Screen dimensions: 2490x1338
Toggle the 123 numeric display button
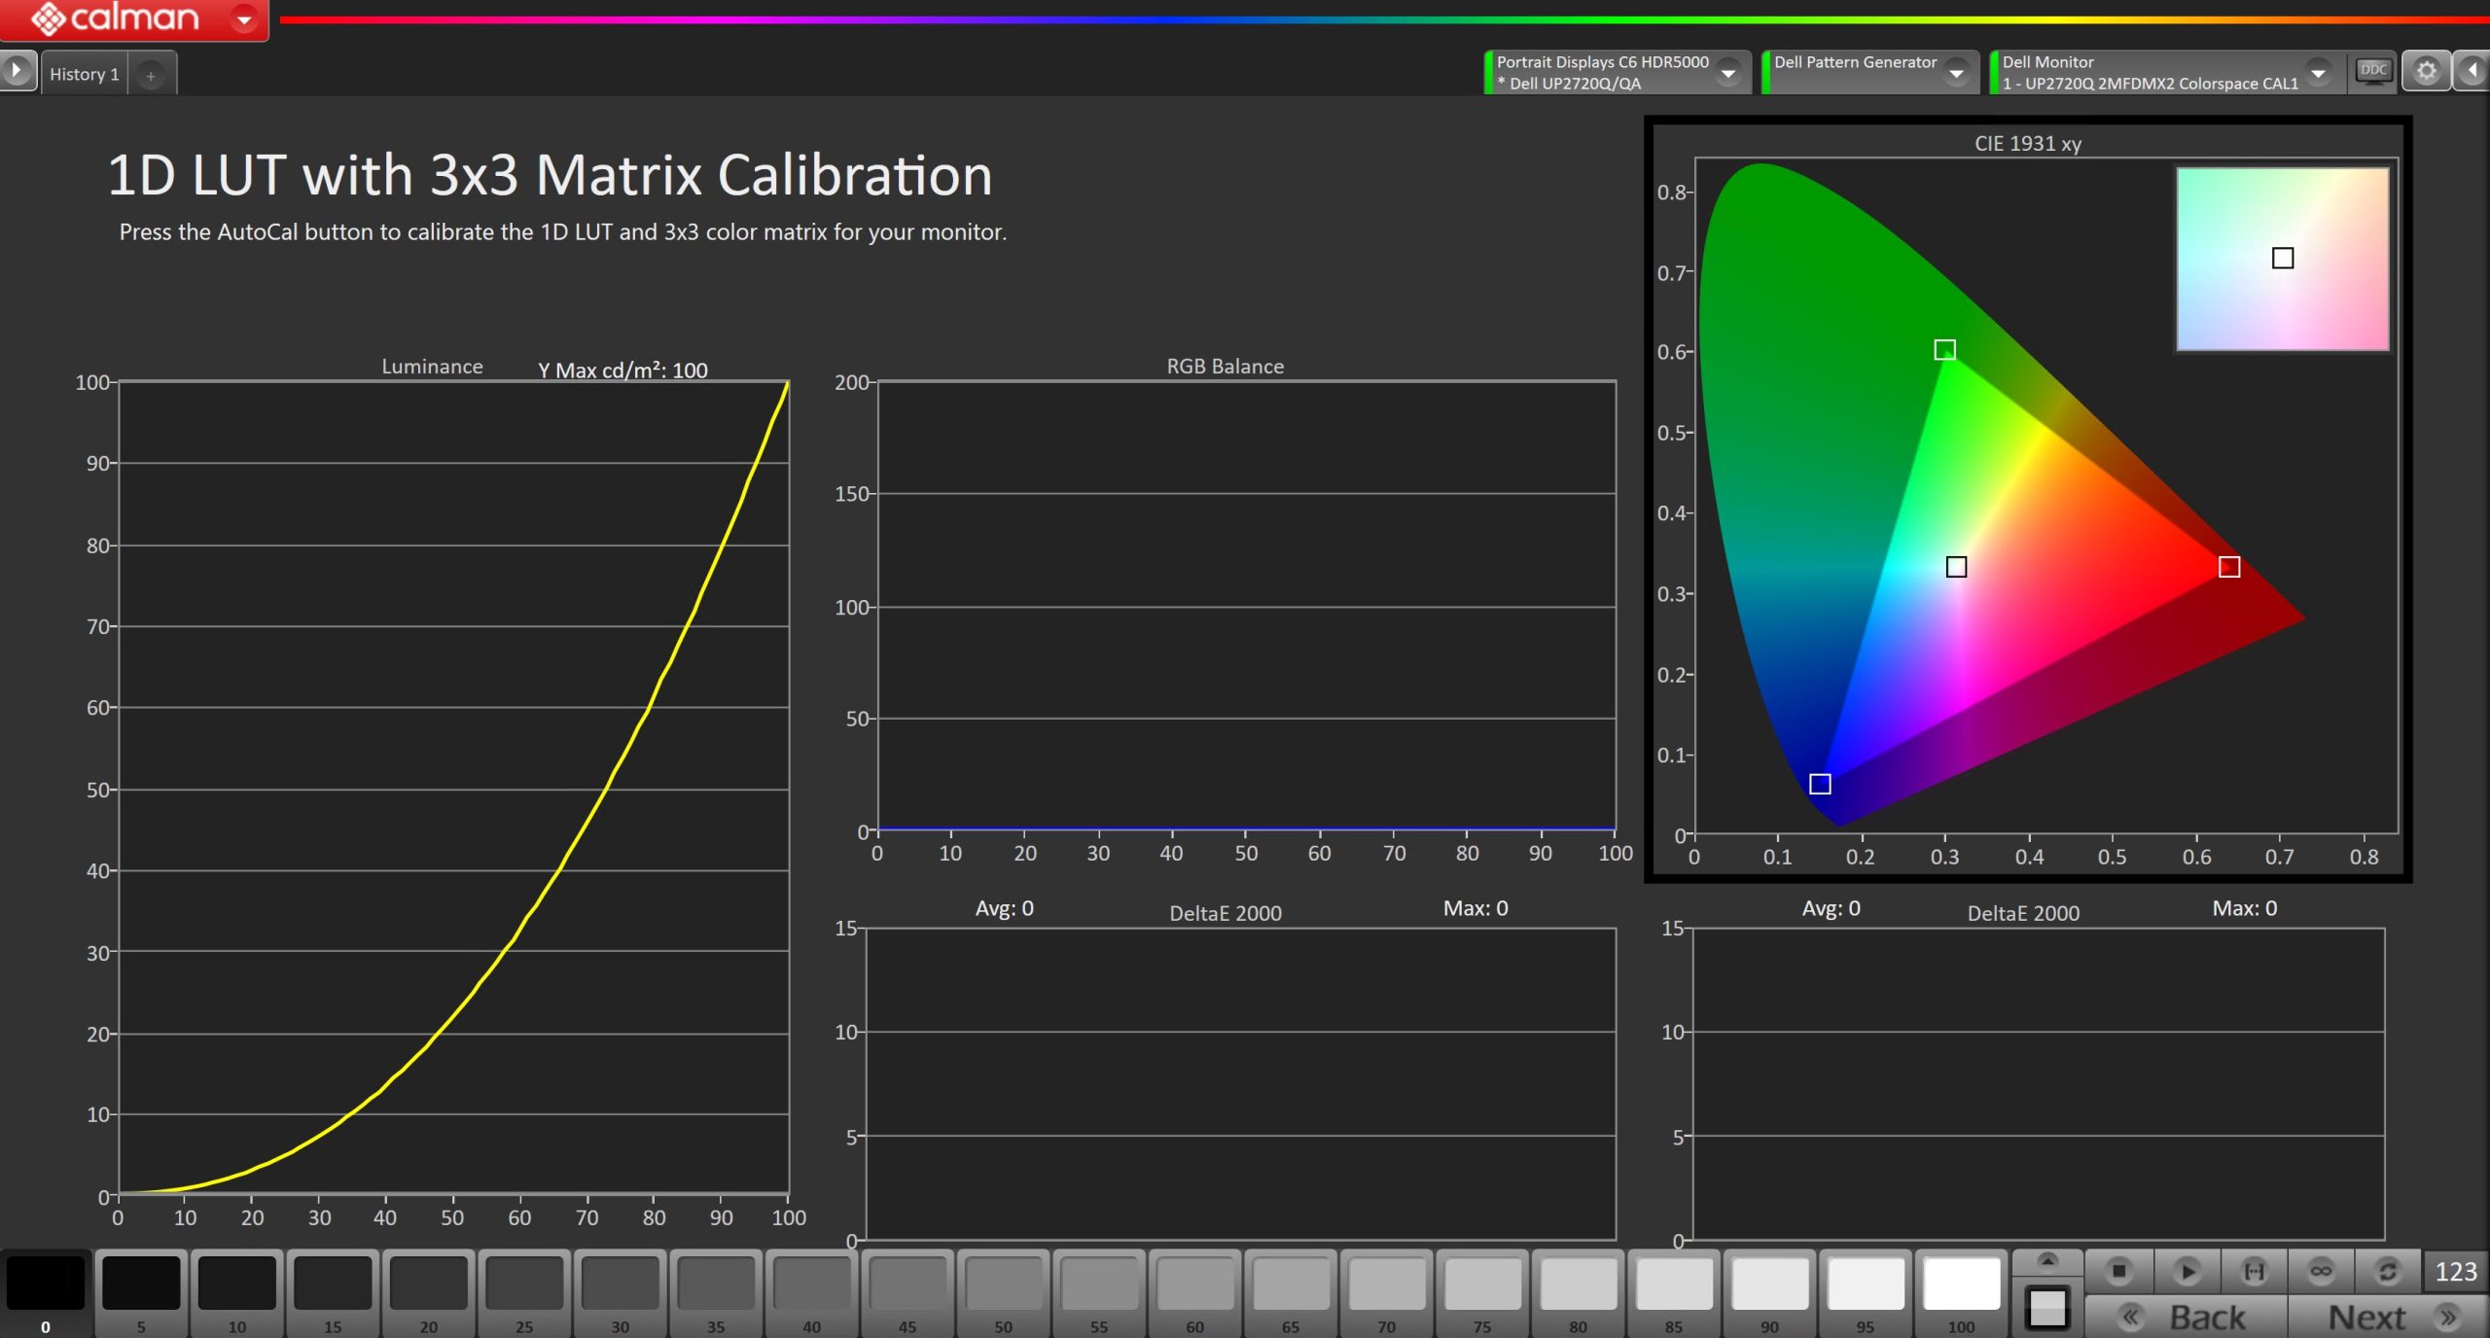coord(2455,1271)
